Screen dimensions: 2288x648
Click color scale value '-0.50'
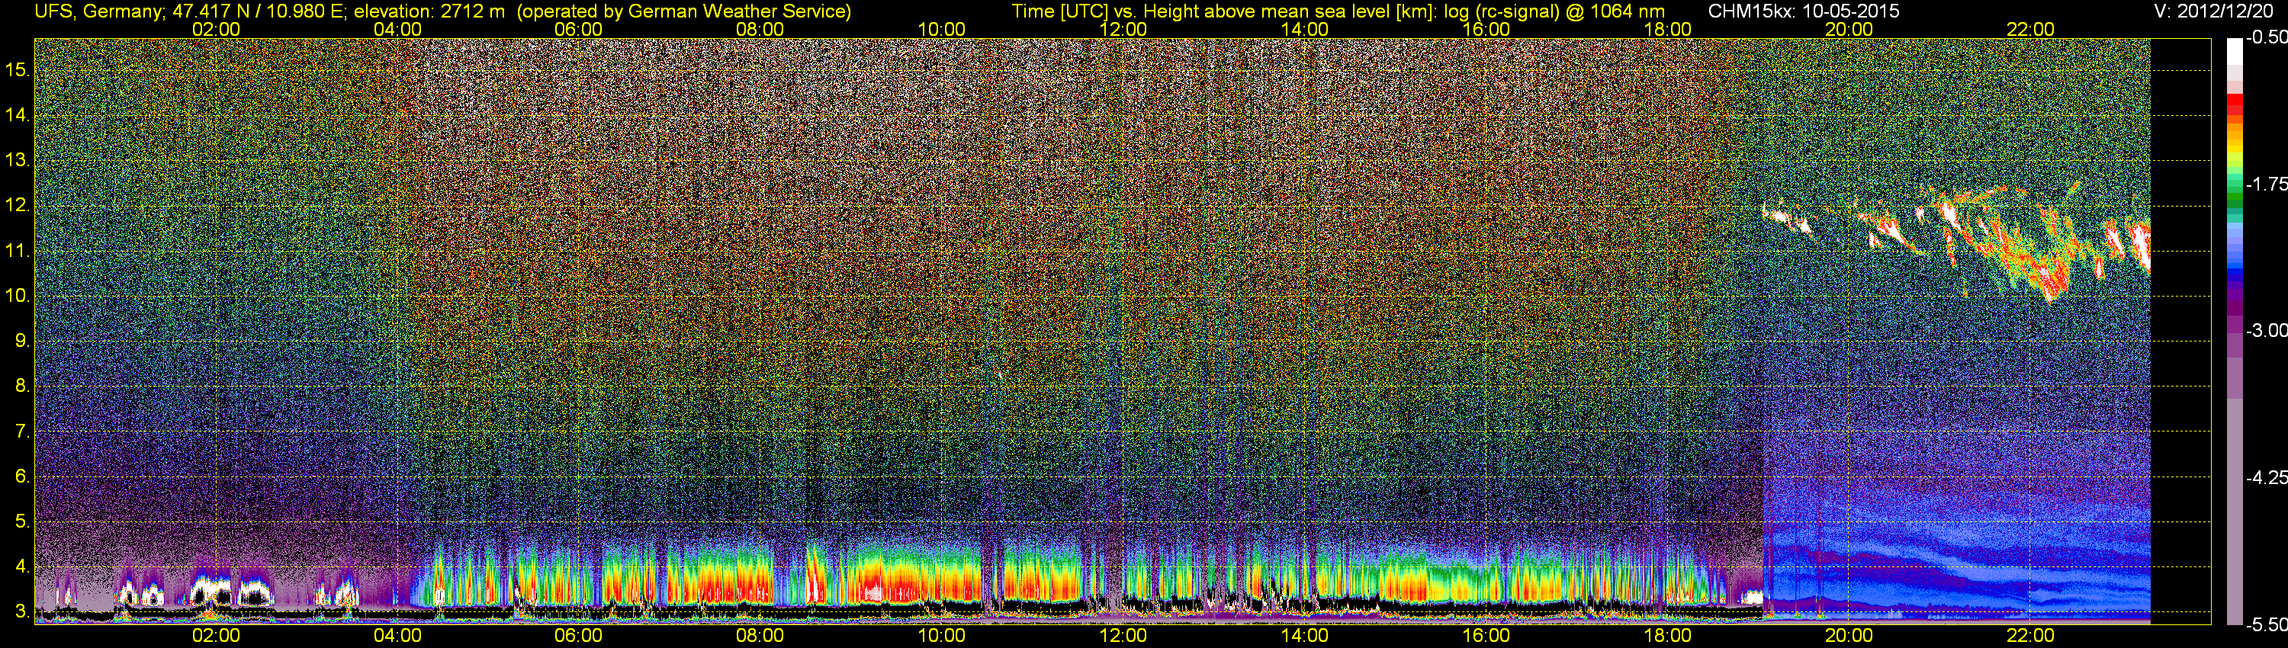point(2266,37)
